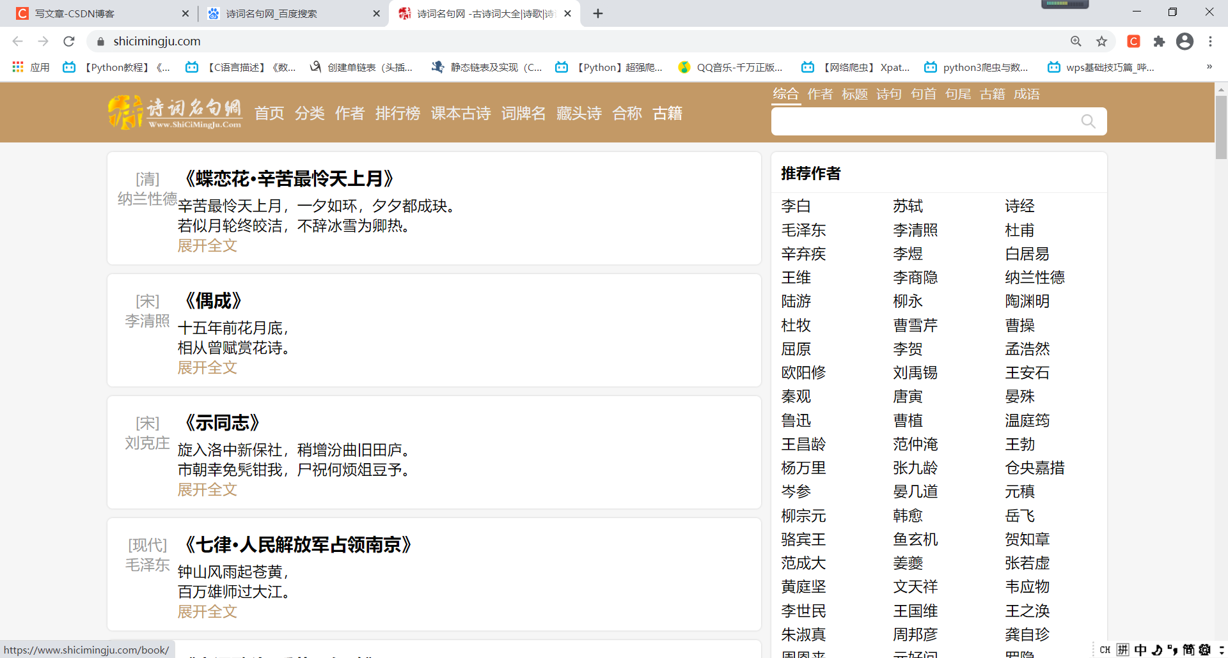1228x658 pixels.
Task: Open the poem 《蝶恋花·辛苦最怜天上月》
Action: coord(290,179)
